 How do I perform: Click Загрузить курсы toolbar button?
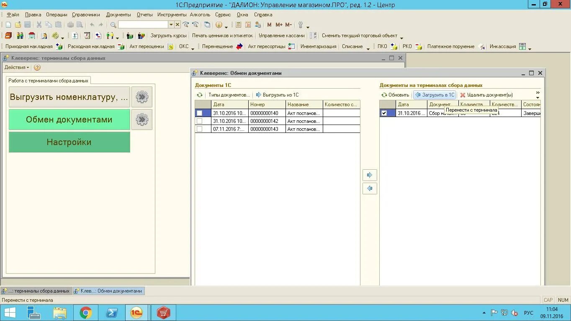(x=168, y=36)
